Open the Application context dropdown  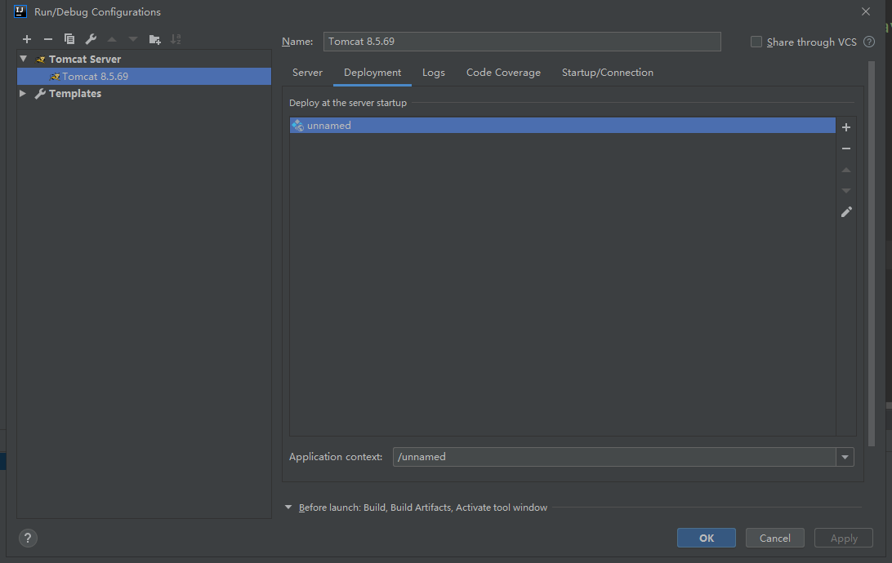coord(845,457)
